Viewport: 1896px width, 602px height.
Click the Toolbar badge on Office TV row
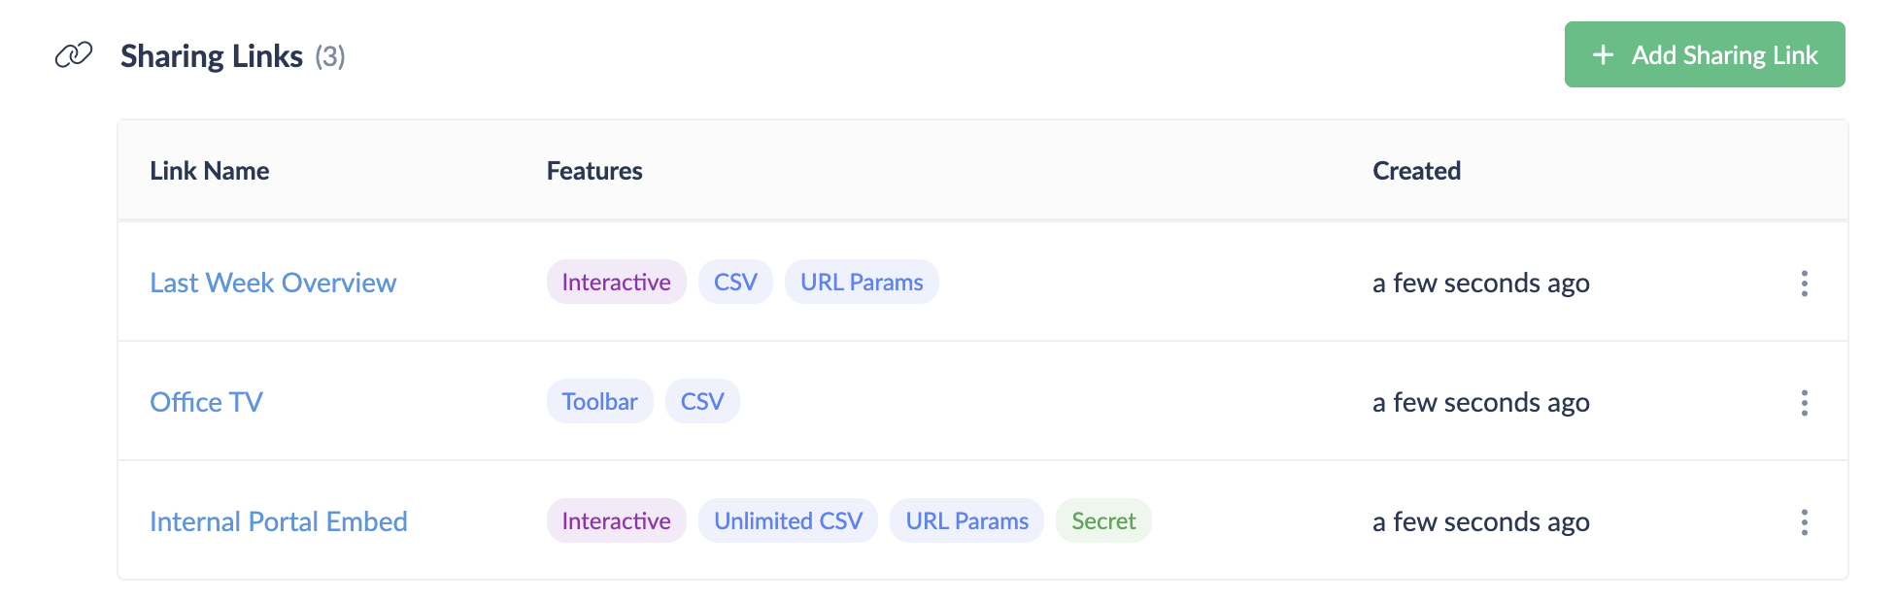599,400
